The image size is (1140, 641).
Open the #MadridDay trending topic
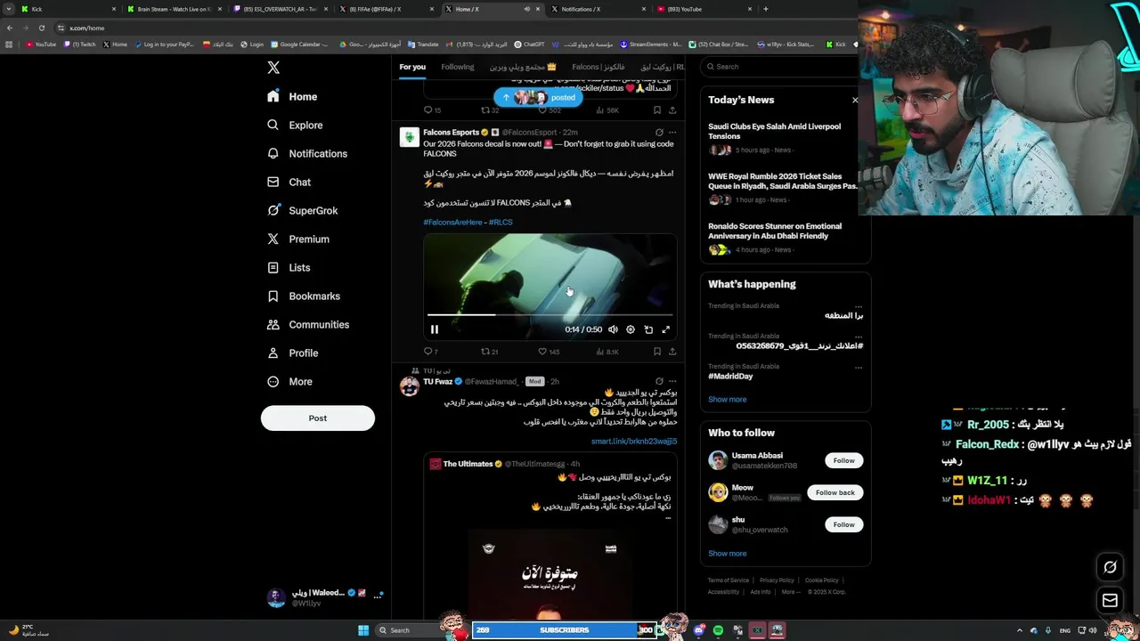point(730,377)
